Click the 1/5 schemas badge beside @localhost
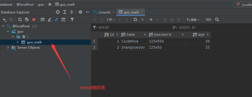 tap(34, 26)
